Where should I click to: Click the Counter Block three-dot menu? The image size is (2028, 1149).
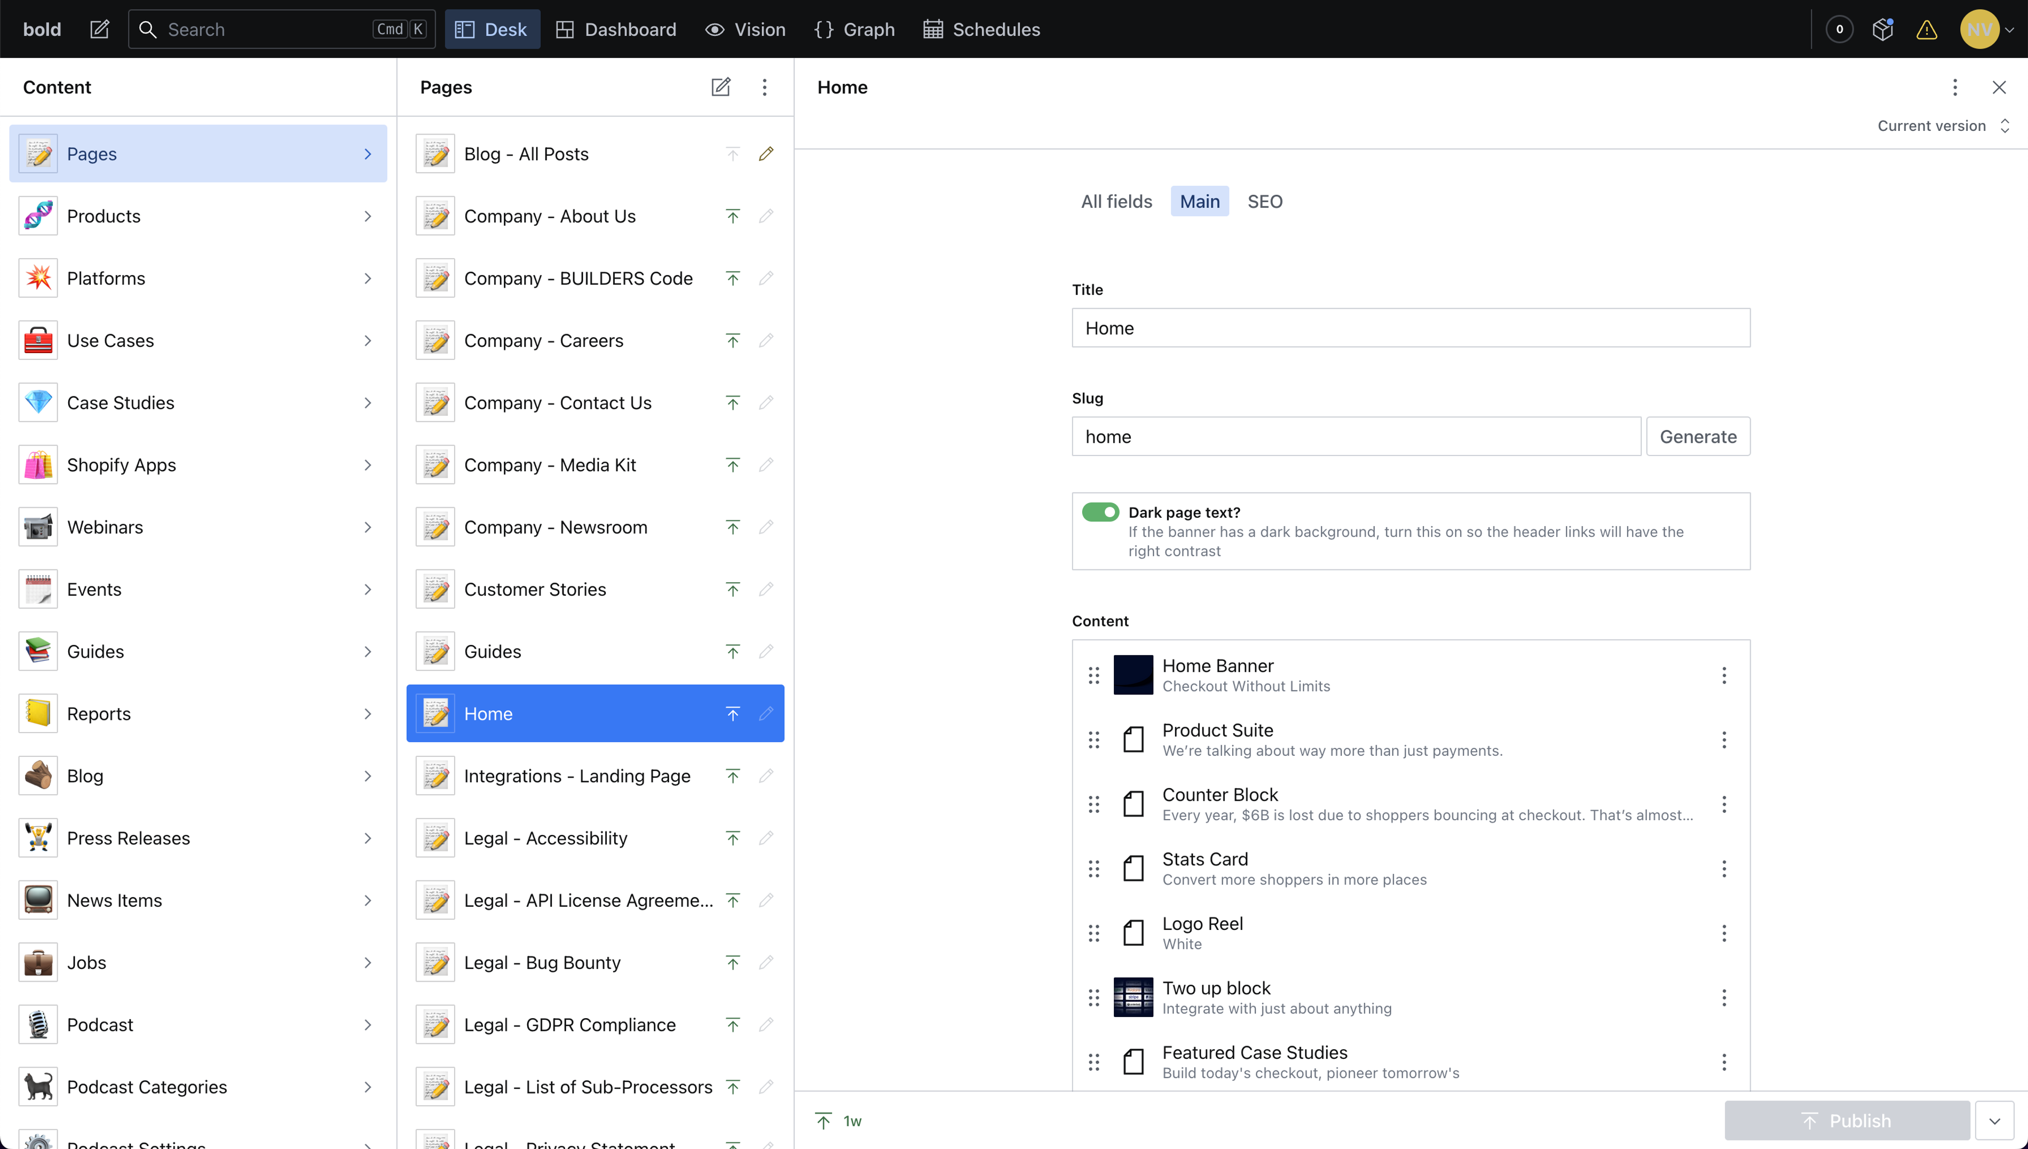1724,804
